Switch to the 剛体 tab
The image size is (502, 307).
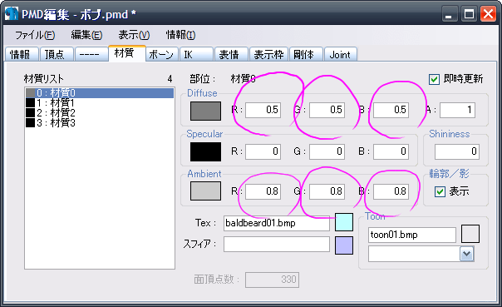click(x=306, y=54)
